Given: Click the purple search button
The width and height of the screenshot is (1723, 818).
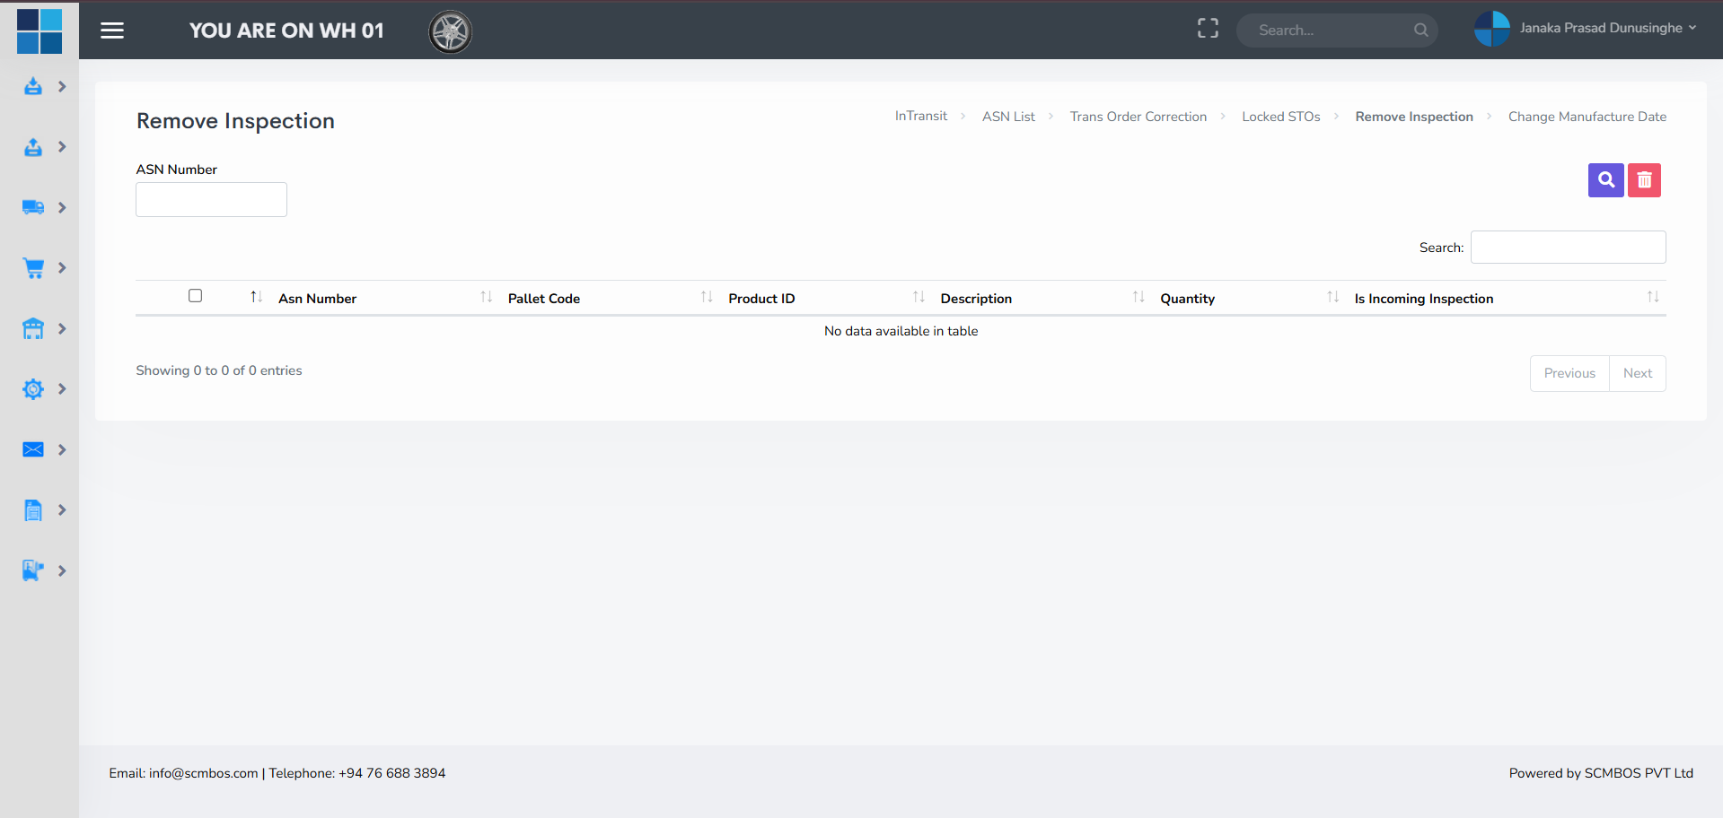Looking at the screenshot, I should coord(1605,180).
